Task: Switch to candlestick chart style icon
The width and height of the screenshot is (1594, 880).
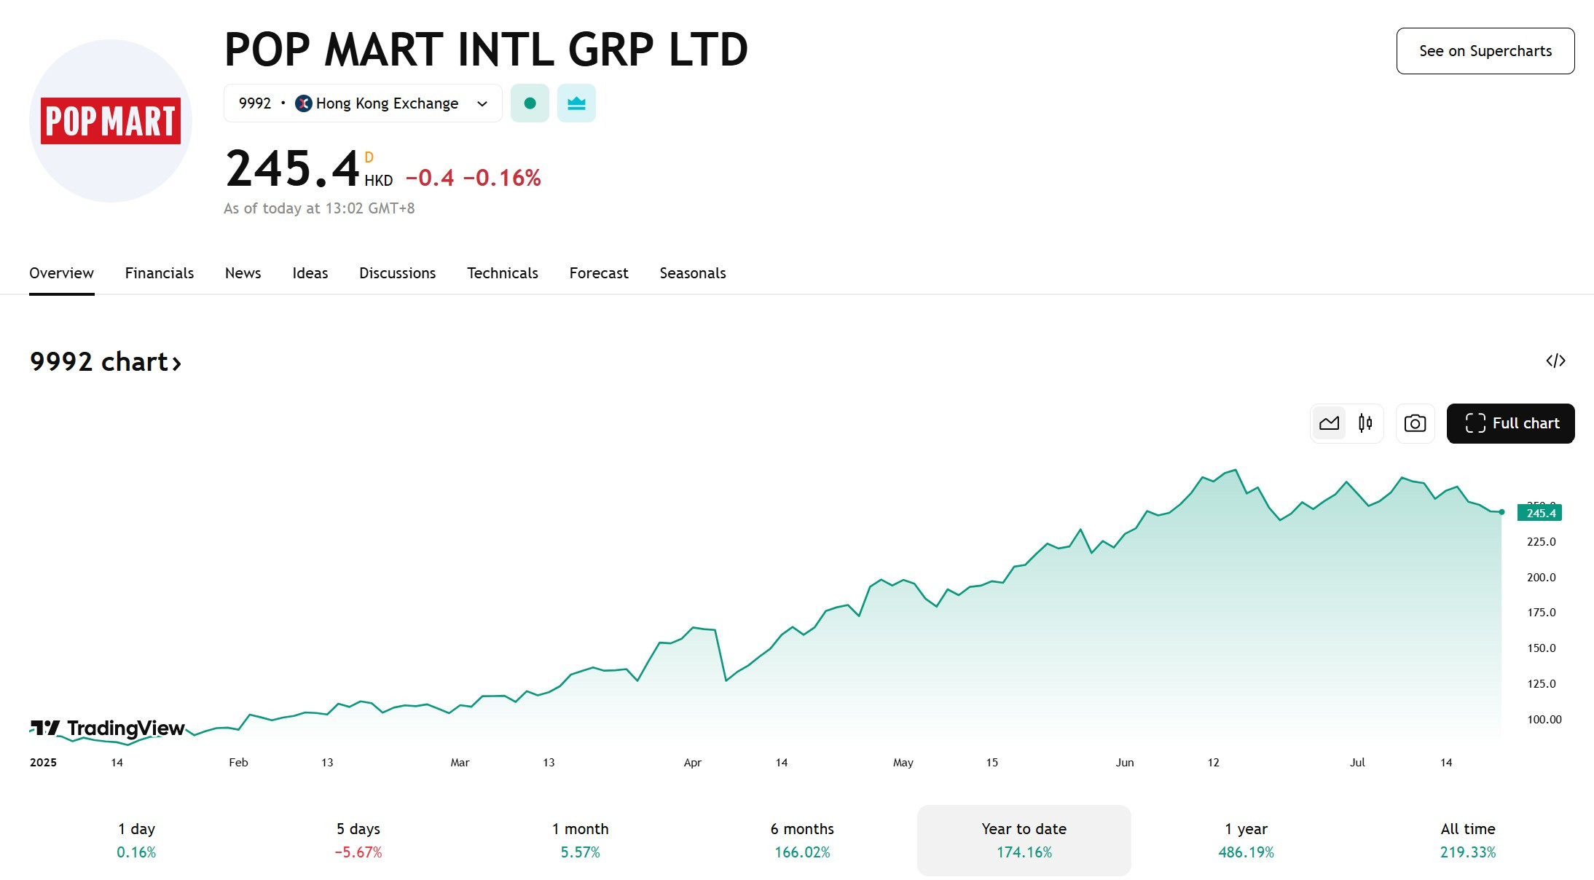Action: point(1365,423)
